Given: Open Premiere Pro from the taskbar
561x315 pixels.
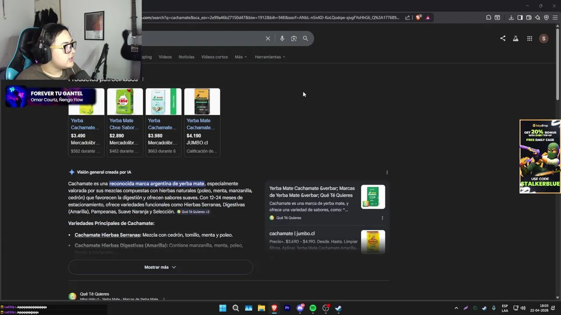Looking at the screenshot, I should (x=287, y=308).
